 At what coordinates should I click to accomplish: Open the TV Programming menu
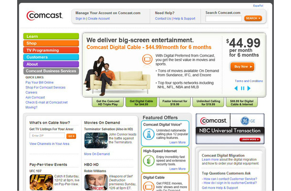point(51,50)
